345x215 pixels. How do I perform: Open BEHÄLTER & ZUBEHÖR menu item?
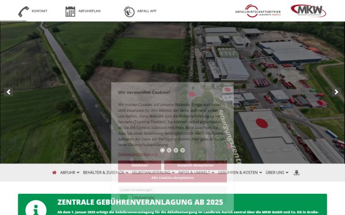click(x=103, y=173)
